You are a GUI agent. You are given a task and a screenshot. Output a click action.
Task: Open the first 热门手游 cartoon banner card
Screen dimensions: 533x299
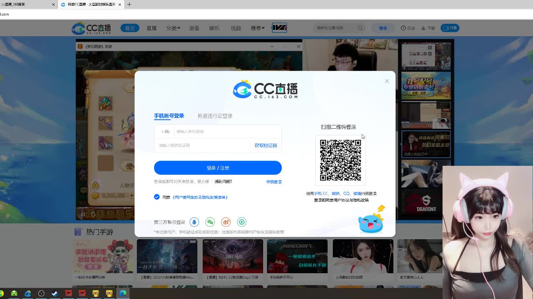coord(103,256)
